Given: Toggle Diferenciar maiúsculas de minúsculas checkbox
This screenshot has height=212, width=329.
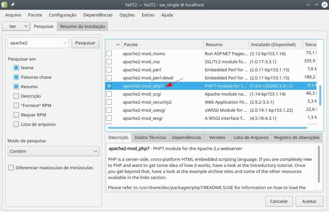Looking at the screenshot, I should click(11, 168).
